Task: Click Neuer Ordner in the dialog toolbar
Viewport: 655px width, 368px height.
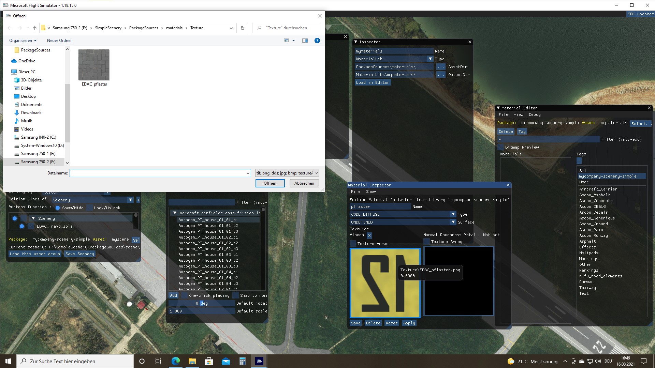Action: (x=59, y=41)
